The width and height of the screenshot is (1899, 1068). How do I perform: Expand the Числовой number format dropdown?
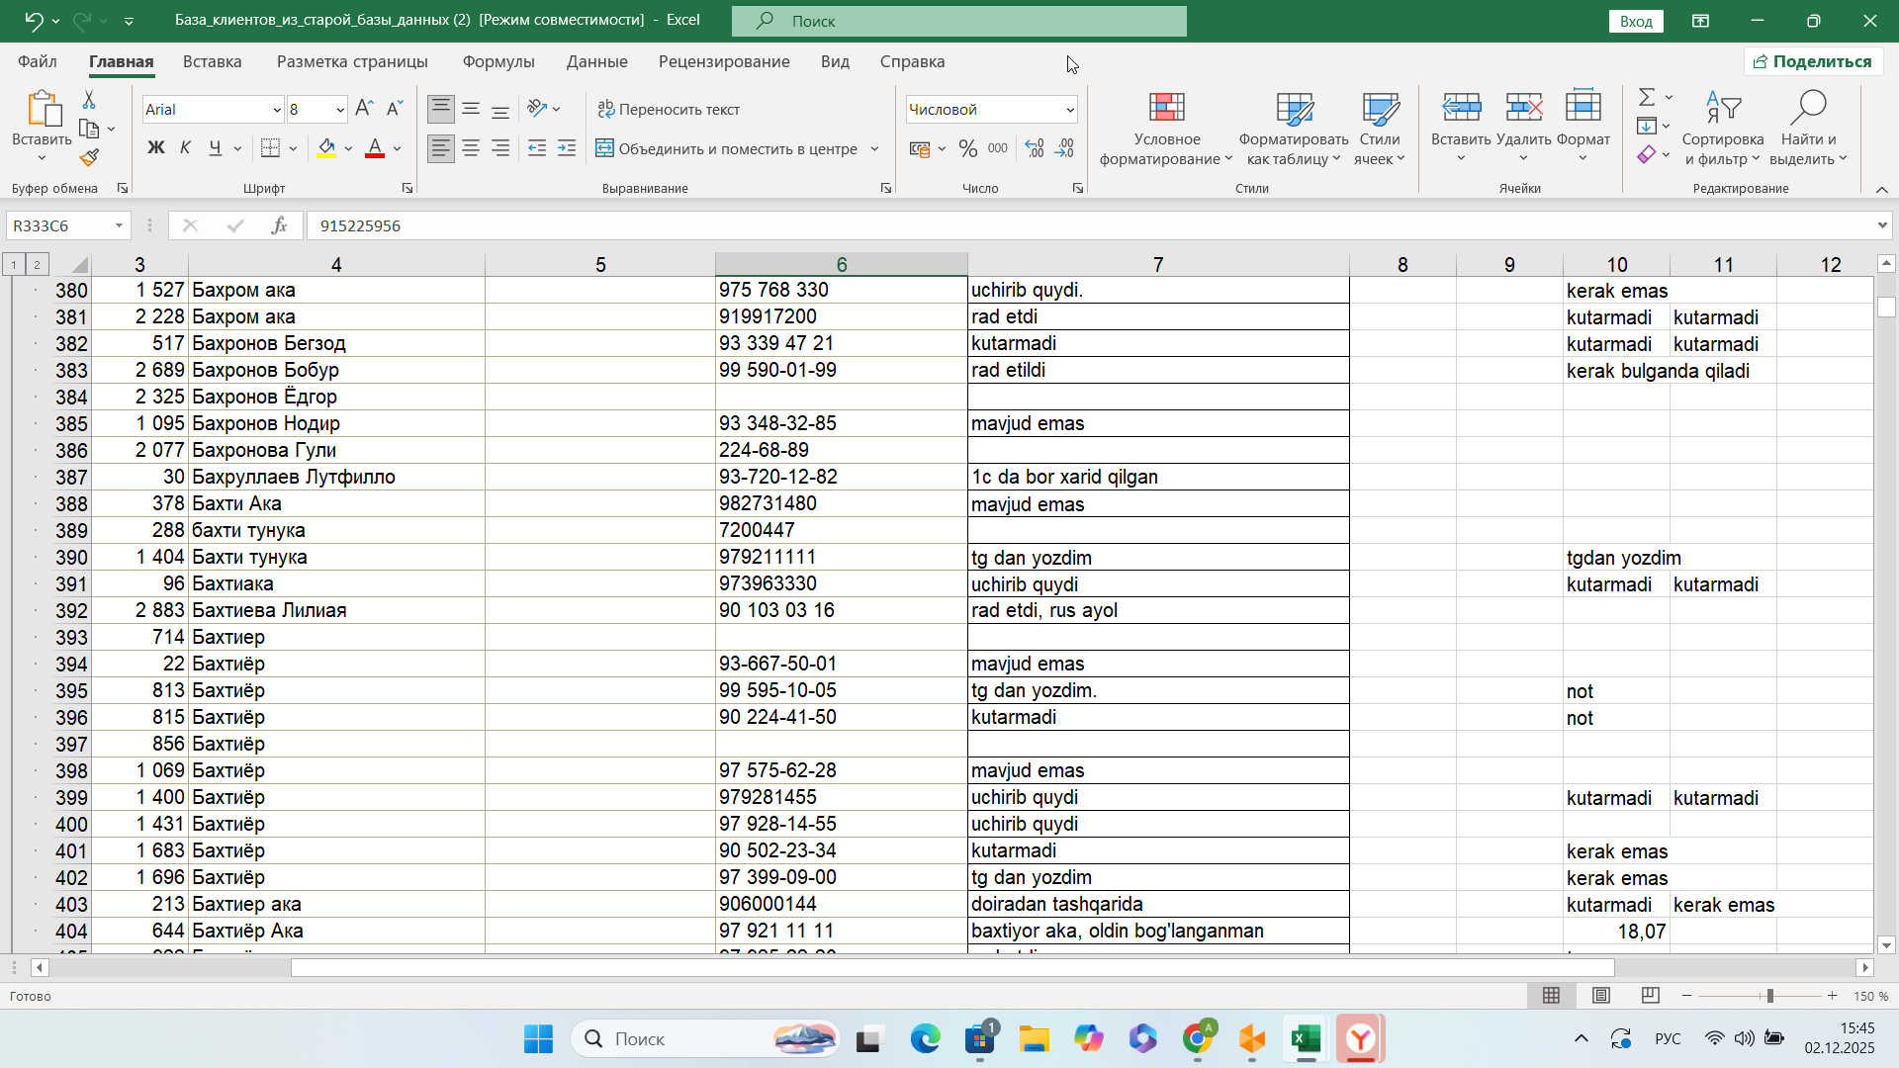tap(1070, 110)
